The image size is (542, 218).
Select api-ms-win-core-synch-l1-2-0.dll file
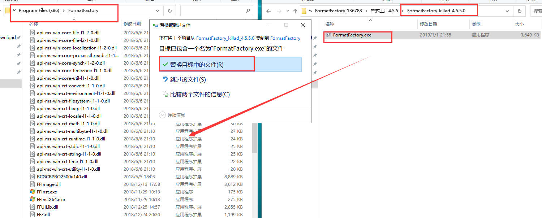71,63
